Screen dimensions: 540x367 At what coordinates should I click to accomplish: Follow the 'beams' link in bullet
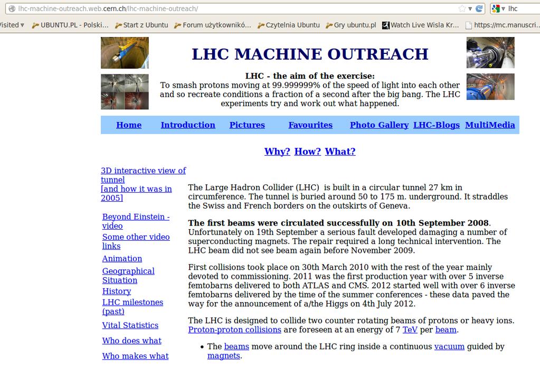[236, 346]
